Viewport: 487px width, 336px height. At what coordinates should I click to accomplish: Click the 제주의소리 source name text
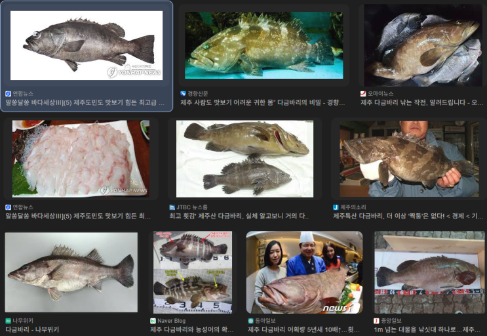(x=353, y=207)
